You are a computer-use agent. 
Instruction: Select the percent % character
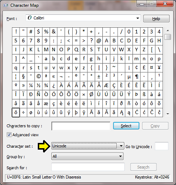coord(46,32)
